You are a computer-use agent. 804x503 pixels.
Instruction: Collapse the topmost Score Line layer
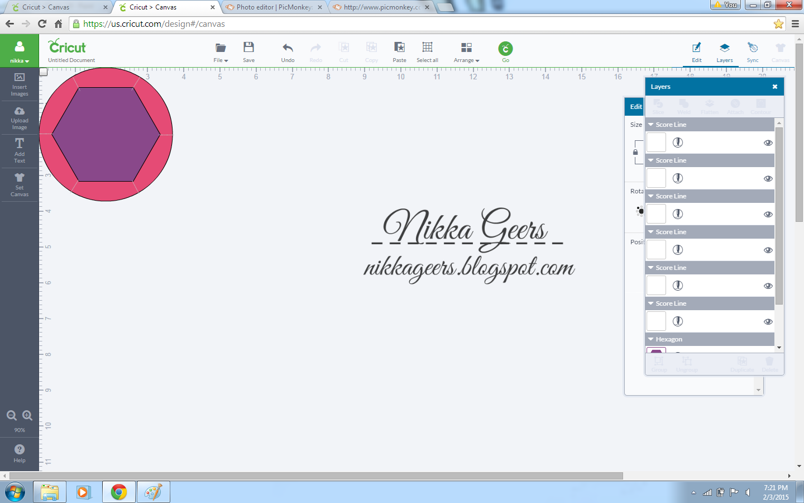click(x=650, y=125)
